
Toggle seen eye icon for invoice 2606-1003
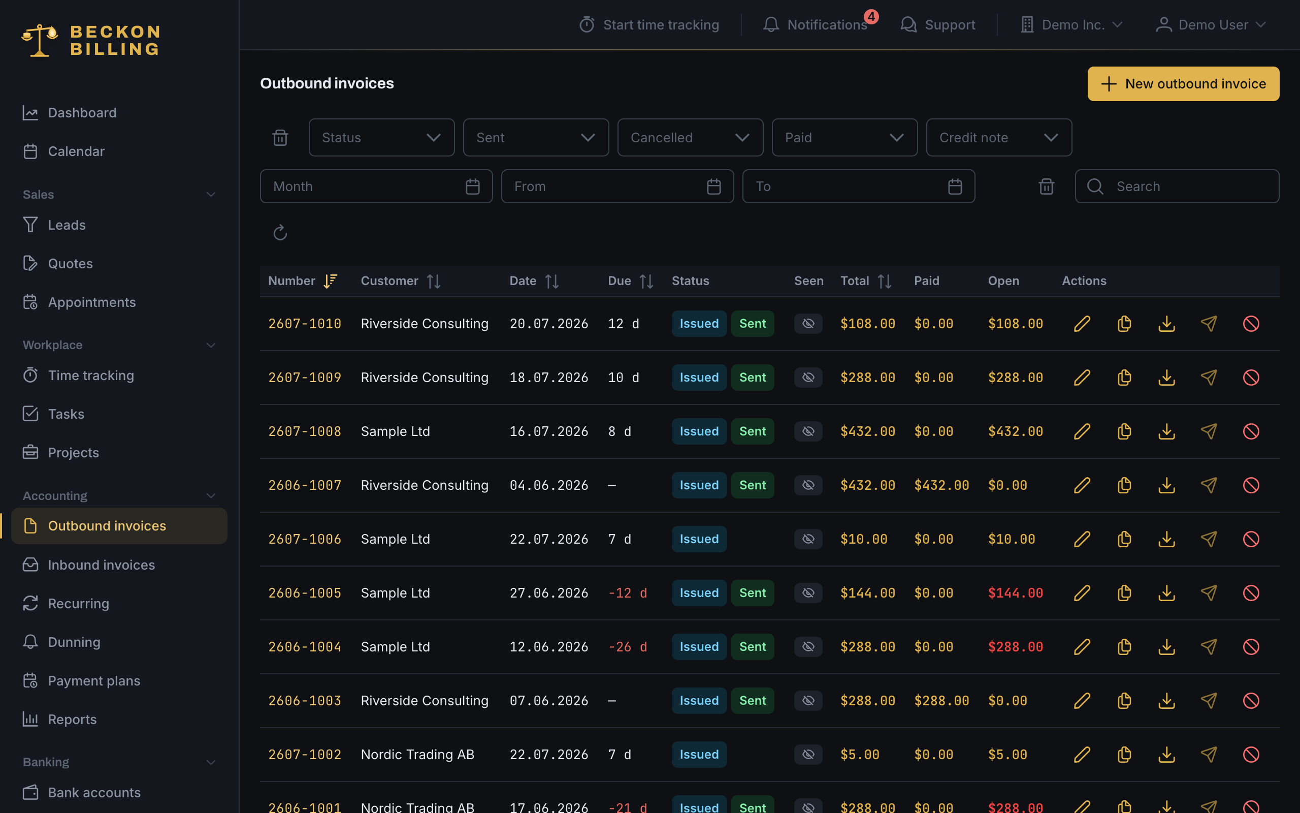[x=808, y=701]
